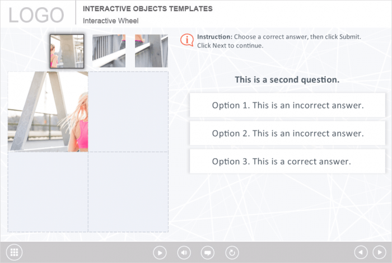Click the orange instruction info icon
This screenshot has height=263, width=392.
[187, 40]
